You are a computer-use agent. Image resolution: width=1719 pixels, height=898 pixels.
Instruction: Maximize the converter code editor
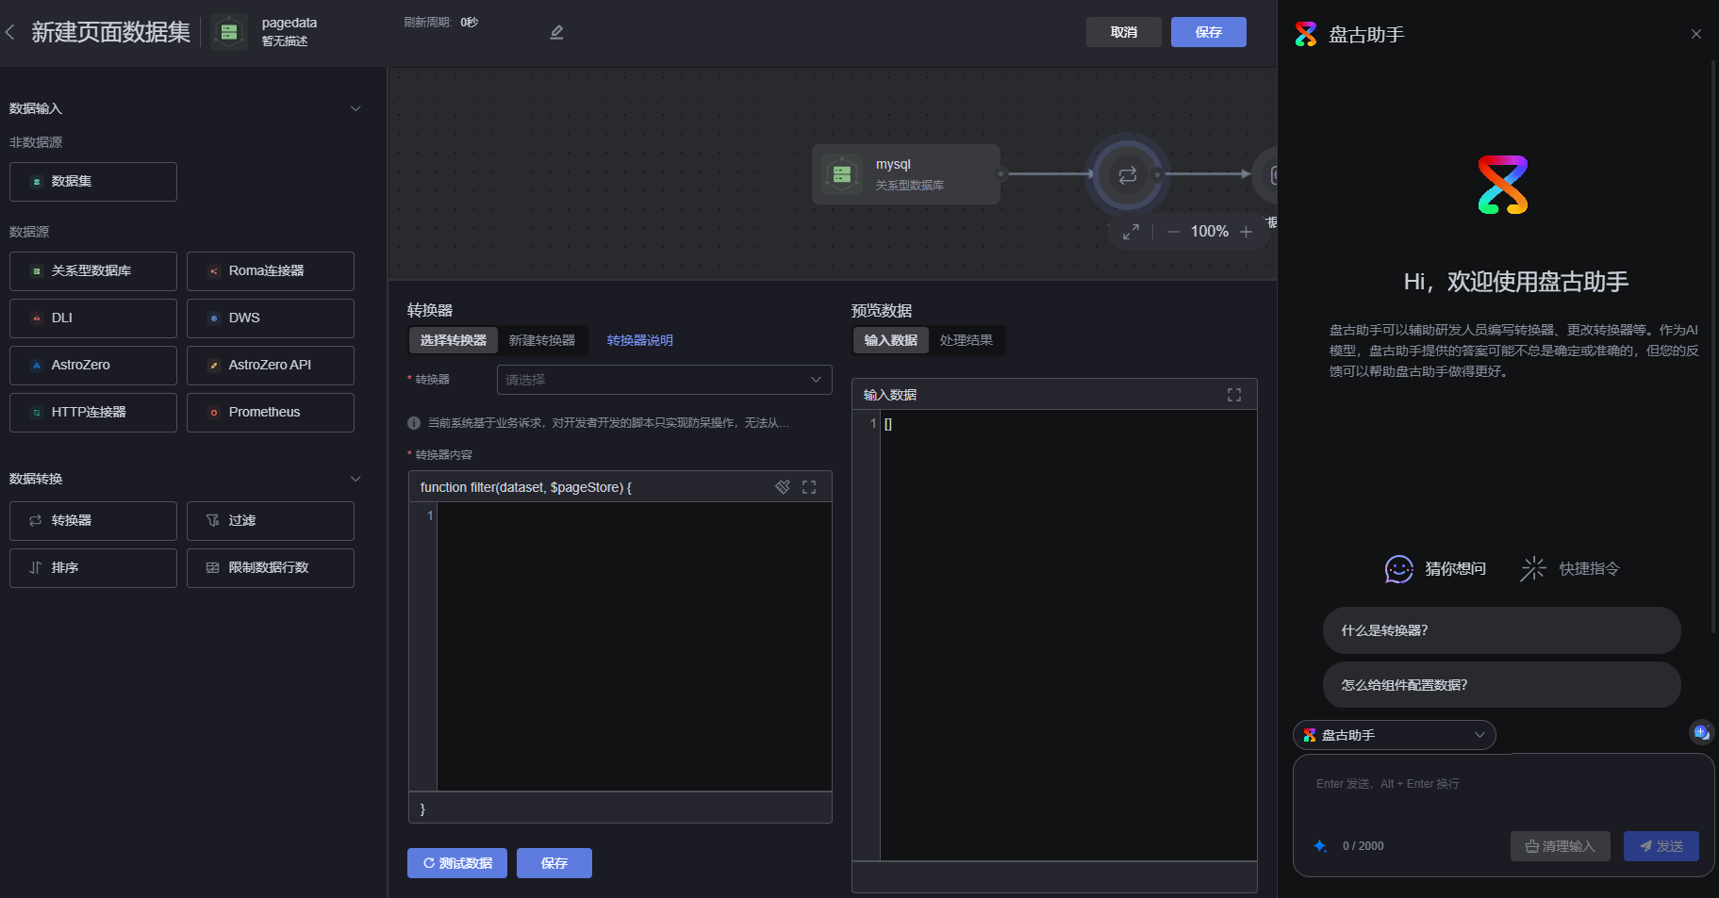click(809, 487)
